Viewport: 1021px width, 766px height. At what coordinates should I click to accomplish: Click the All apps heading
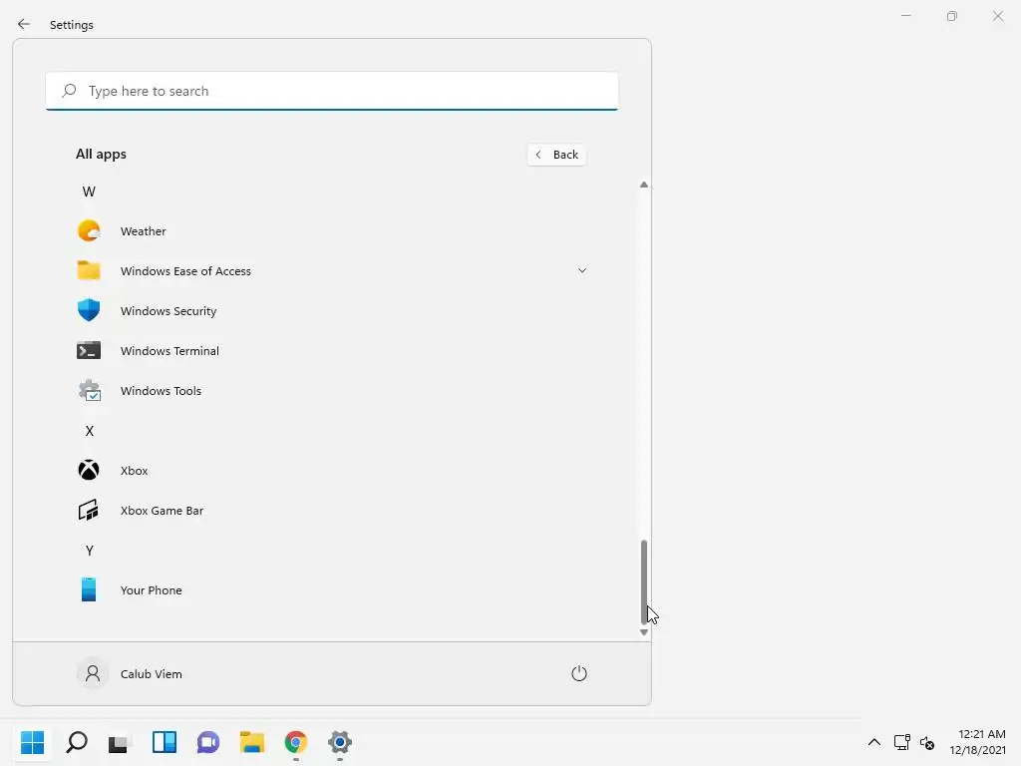tap(101, 155)
